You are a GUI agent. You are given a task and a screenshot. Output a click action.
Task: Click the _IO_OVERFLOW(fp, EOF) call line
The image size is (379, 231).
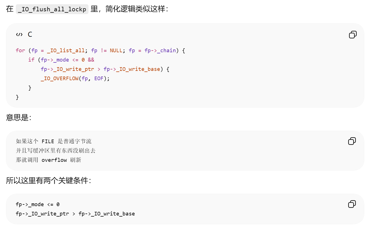[x=75, y=79]
